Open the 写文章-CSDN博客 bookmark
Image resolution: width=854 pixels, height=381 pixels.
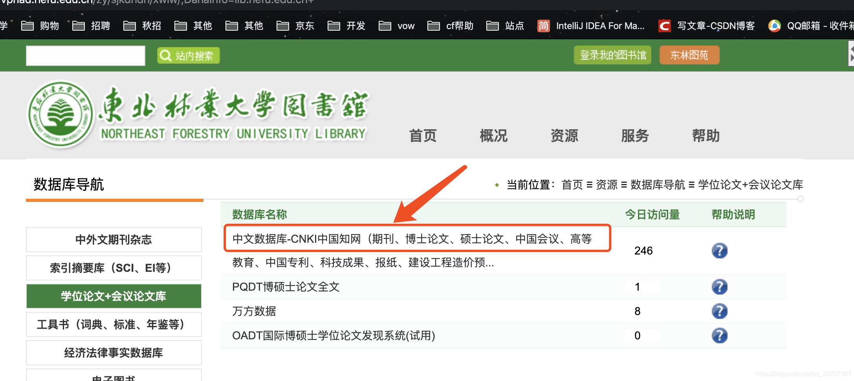(707, 26)
